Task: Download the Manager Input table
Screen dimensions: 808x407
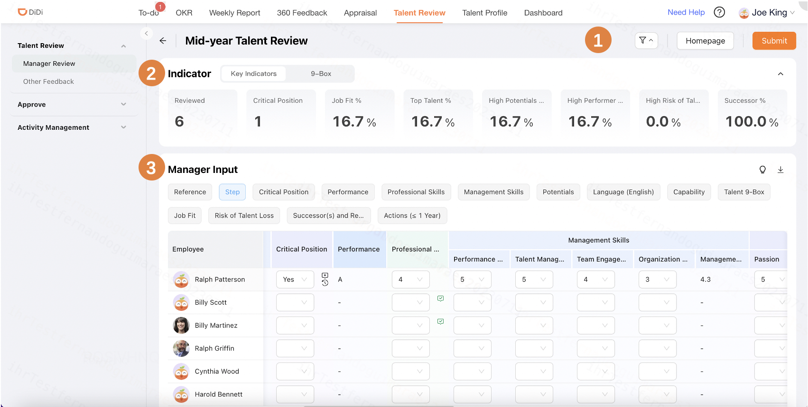Action: pos(780,170)
